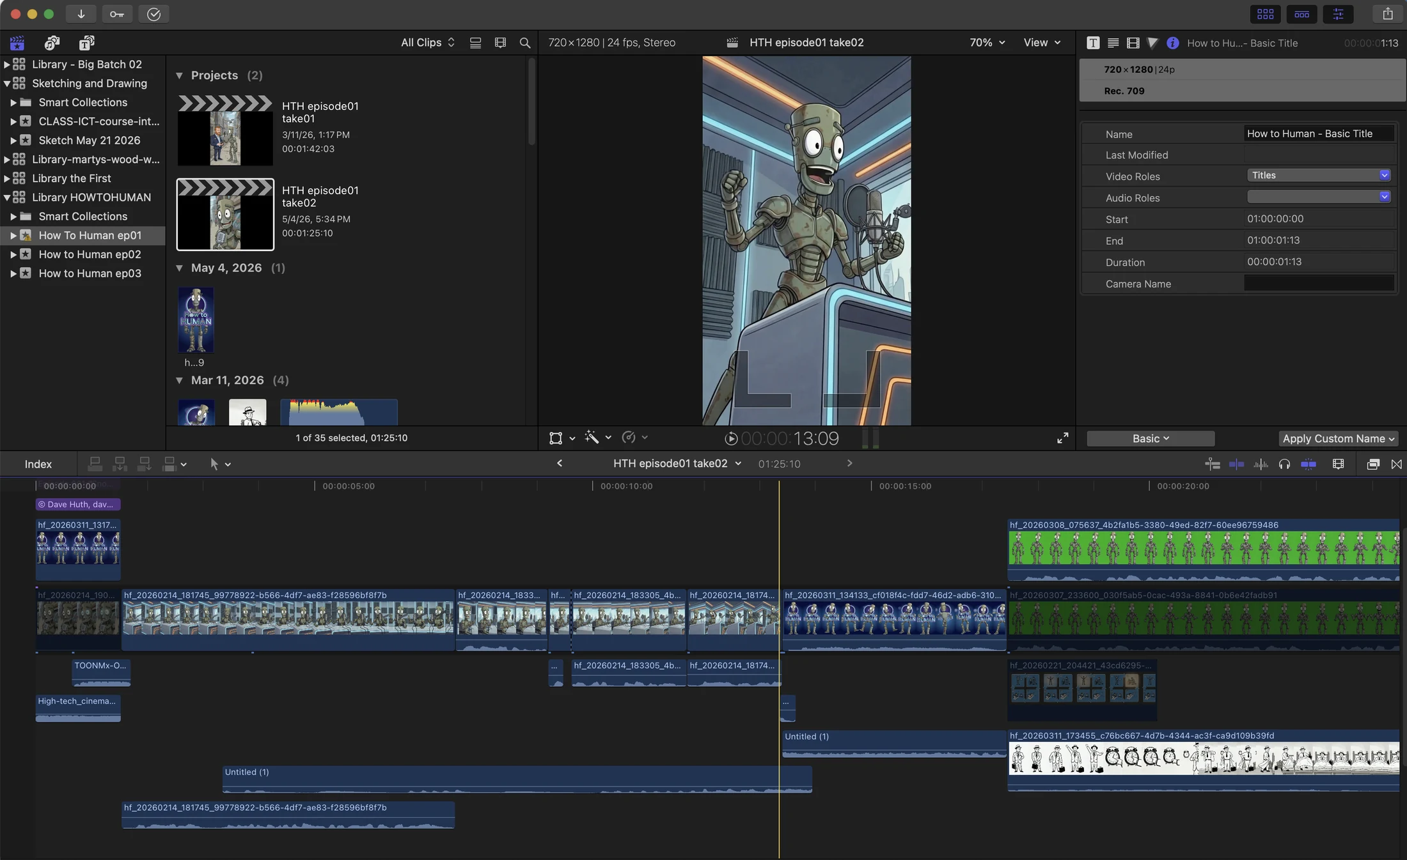
Task: Collapse the Library HOWTOHUMAN disclosure triangle
Action: tap(6, 197)
